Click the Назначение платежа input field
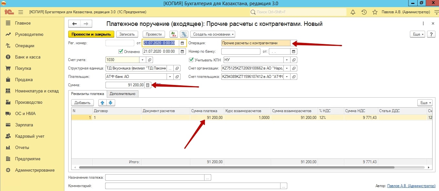The width and height of the screenshot is (439, 191). coord(155,177)
